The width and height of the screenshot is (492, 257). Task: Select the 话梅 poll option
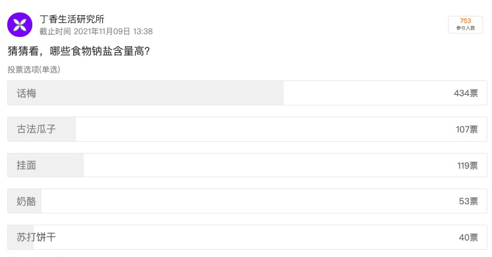247,93
